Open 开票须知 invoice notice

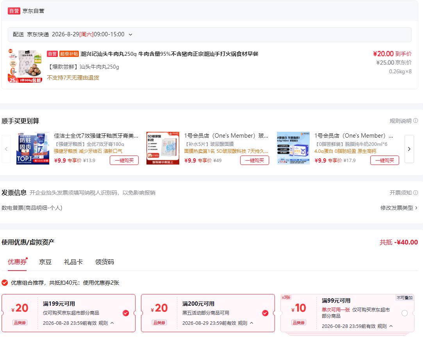pyautogui.click(x=400, y=193)
